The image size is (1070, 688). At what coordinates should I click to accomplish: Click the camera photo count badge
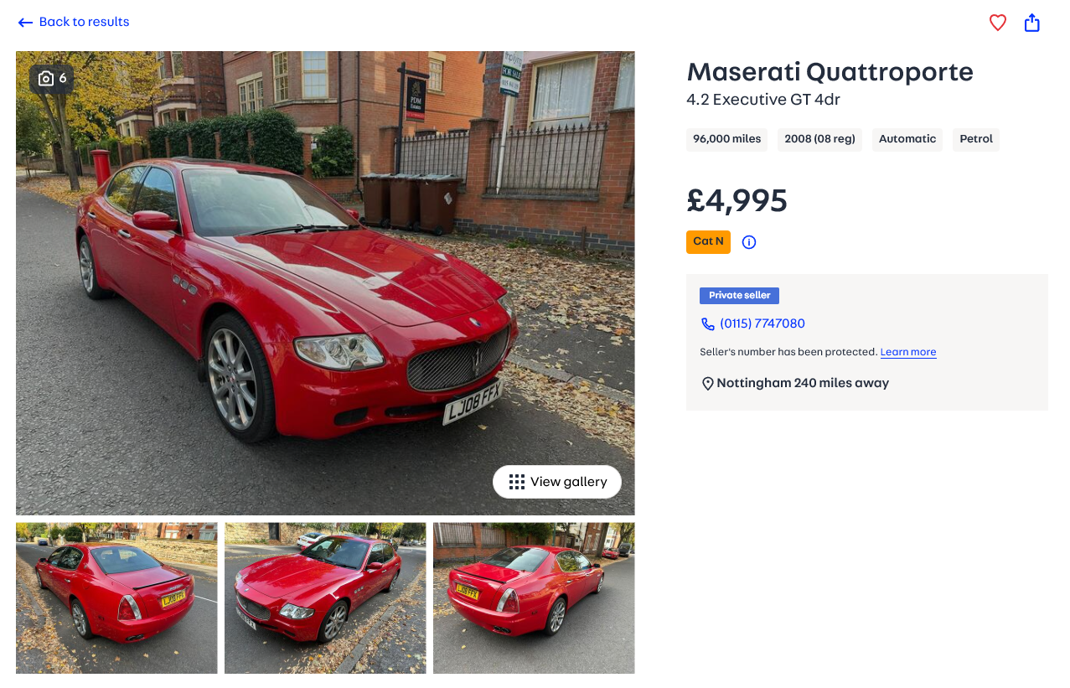pos(52,79)
